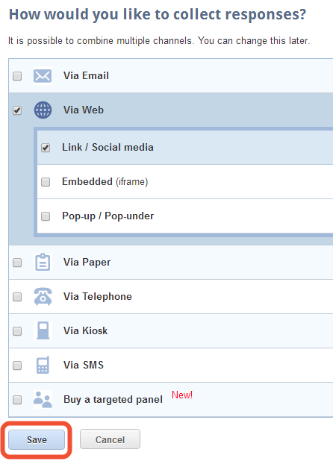
Task: Click the targeted panel people icon
Action: 43,399
